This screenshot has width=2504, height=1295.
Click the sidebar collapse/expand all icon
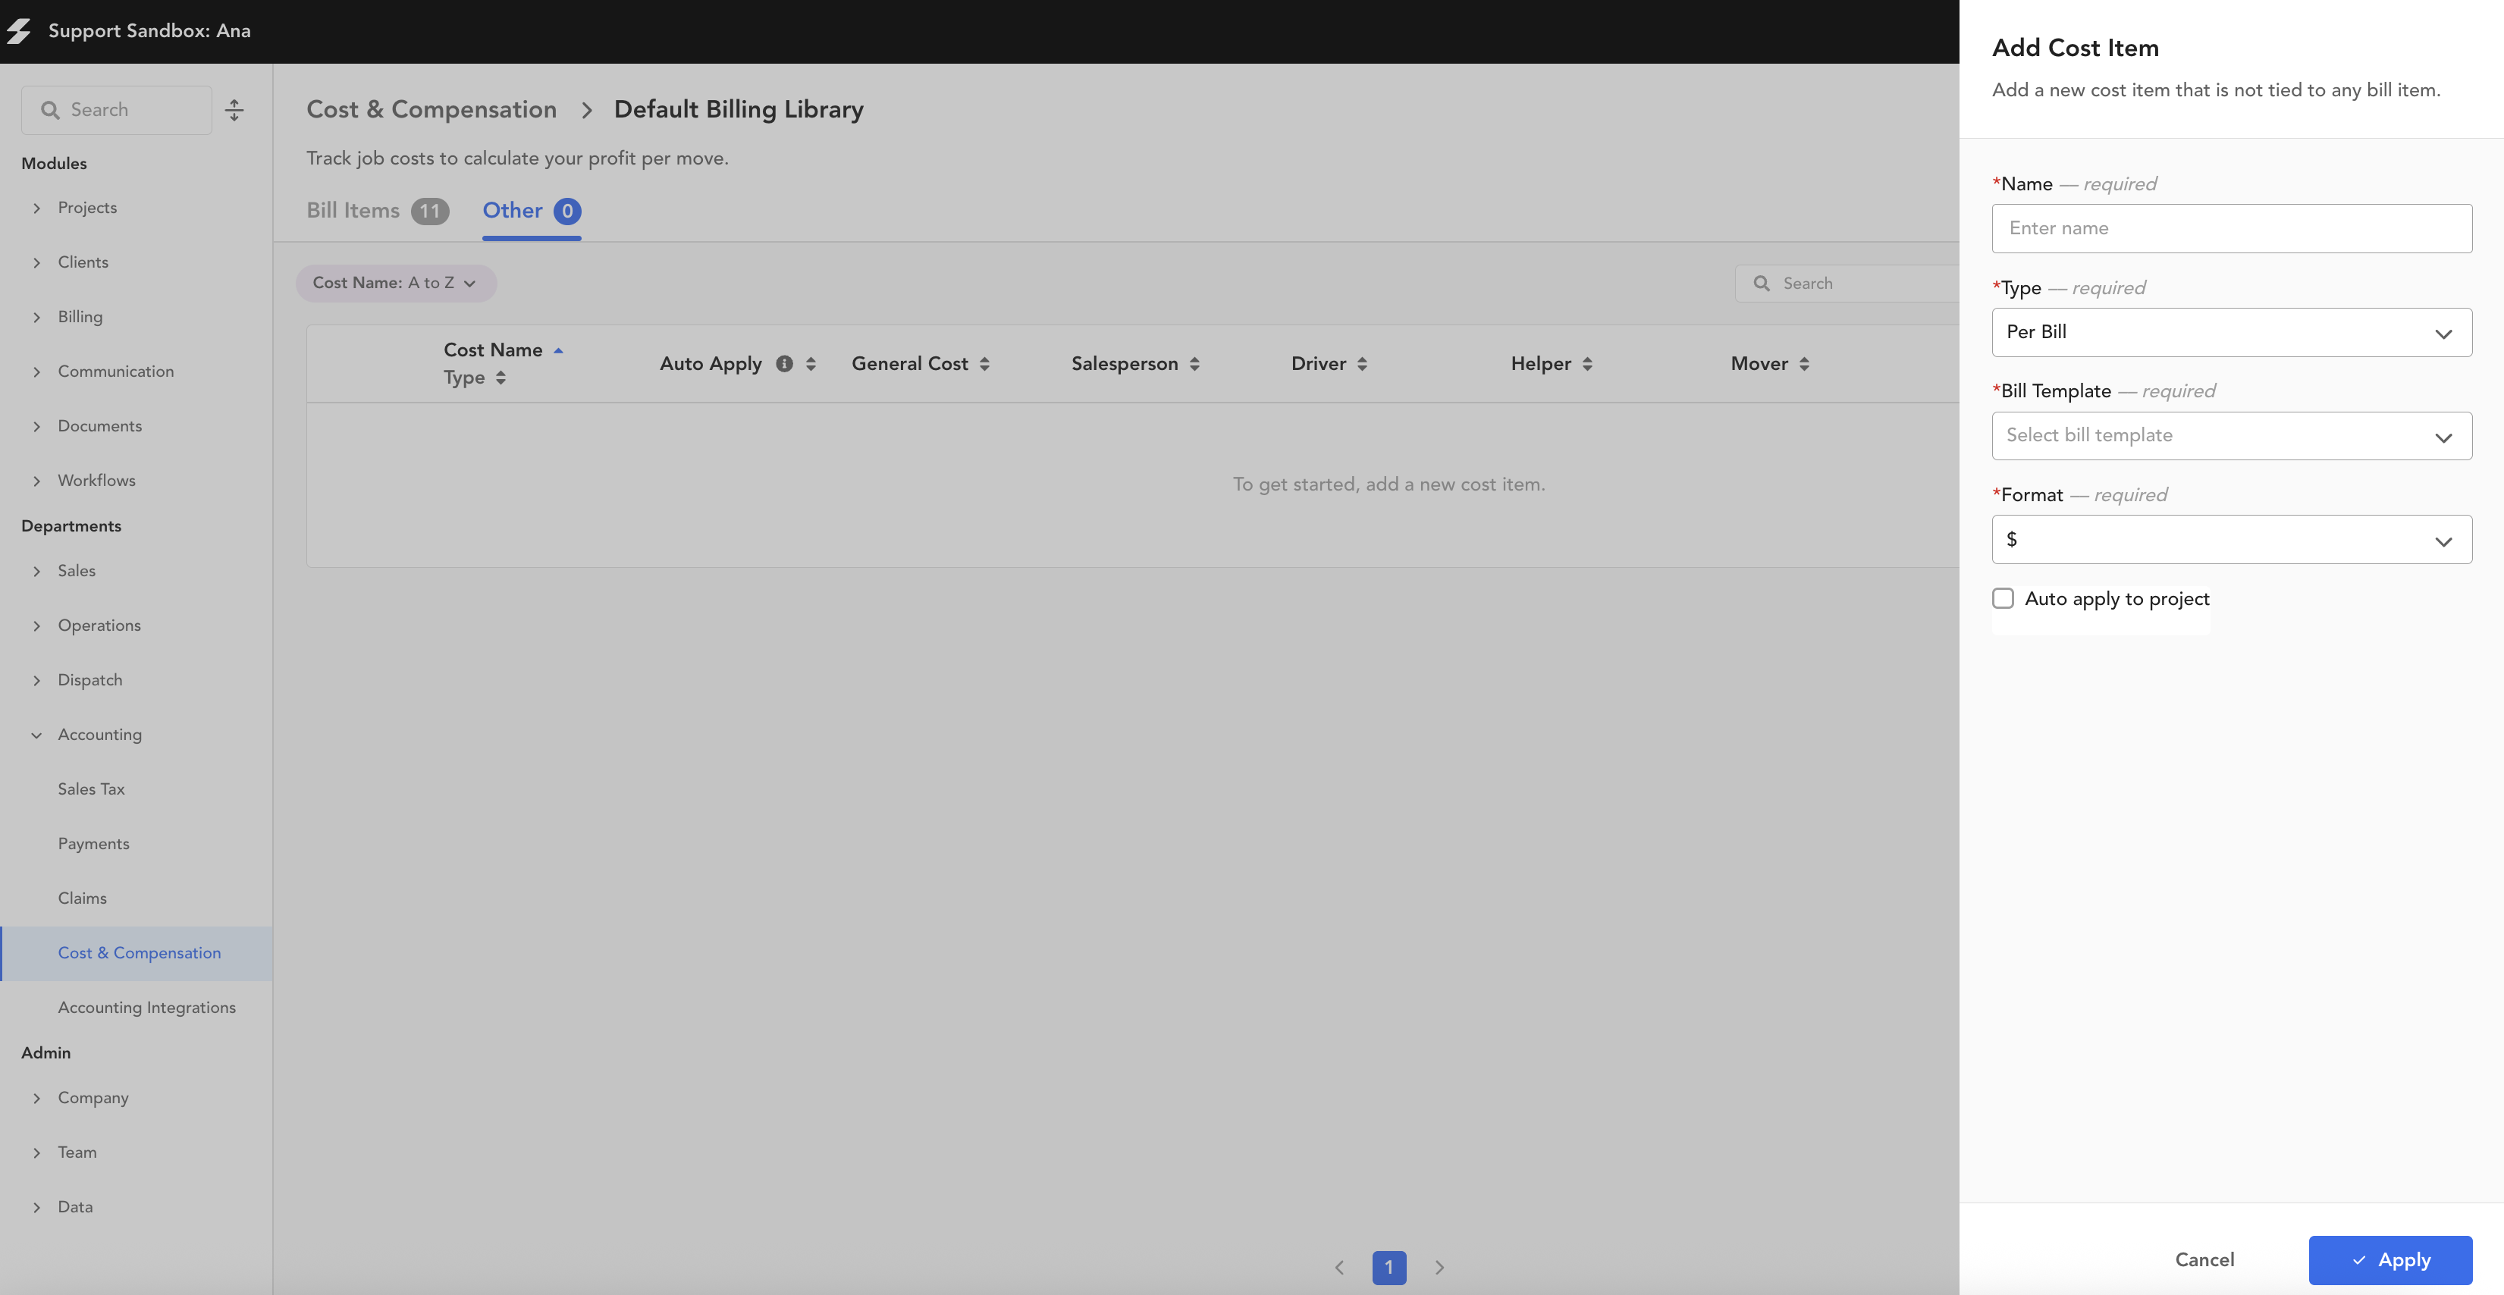pyautogui.click(x=234, y=110)
